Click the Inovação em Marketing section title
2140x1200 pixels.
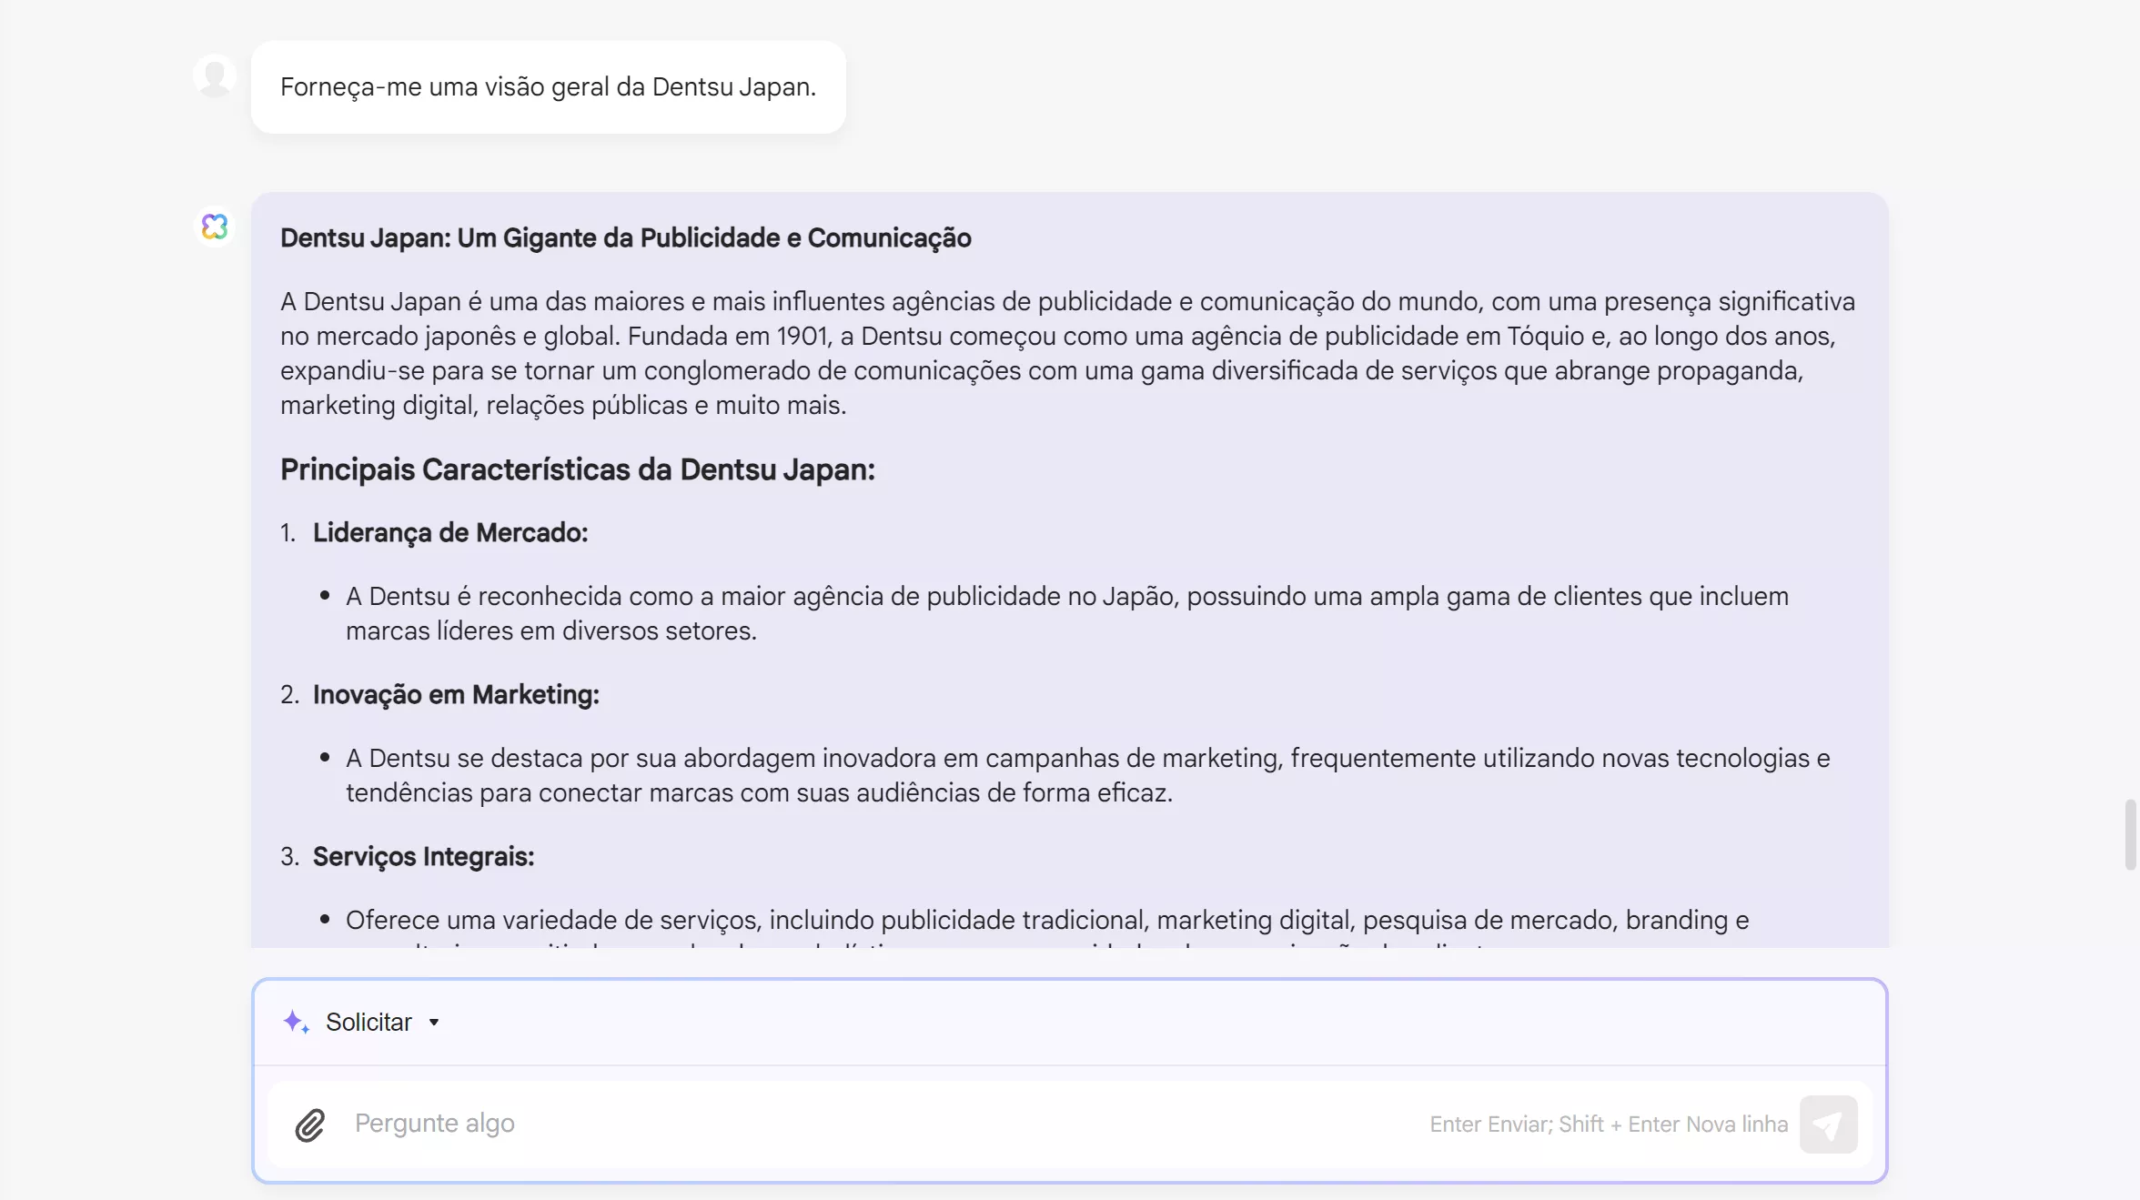pos(455,694)
